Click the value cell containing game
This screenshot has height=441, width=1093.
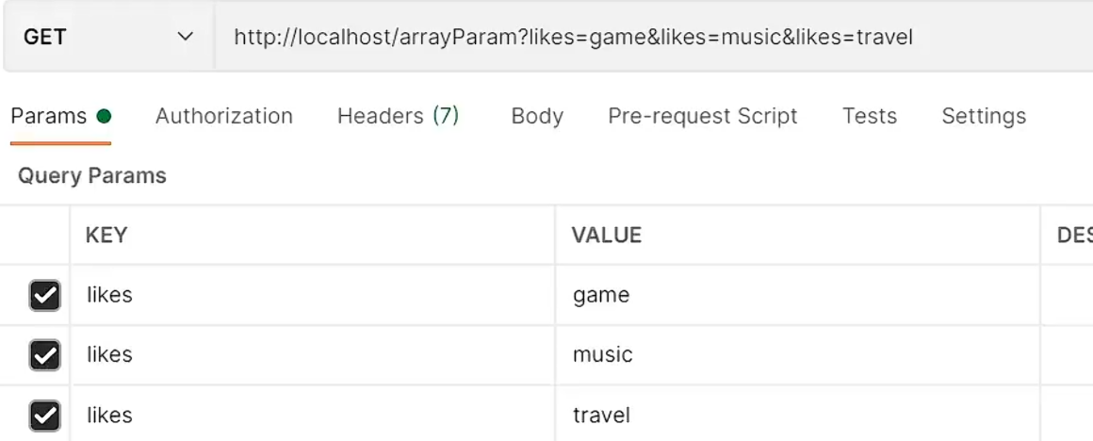click(797, 295)
